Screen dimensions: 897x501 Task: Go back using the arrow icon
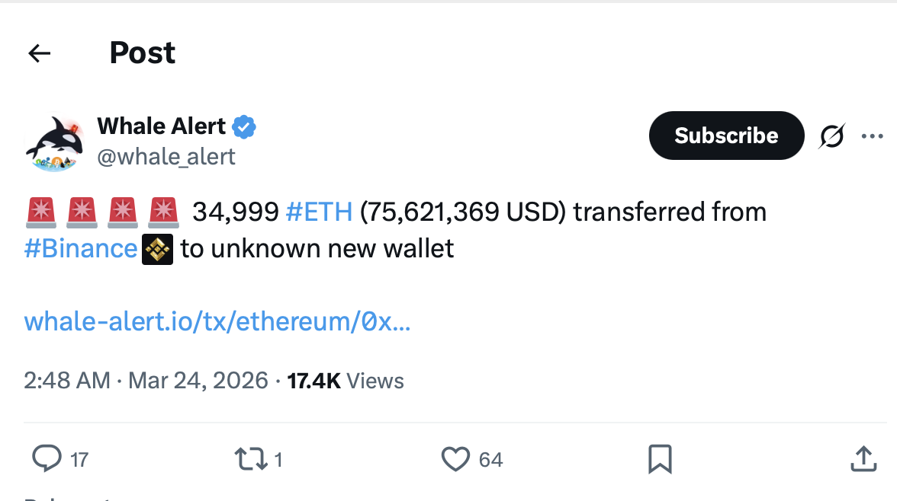(x=39, y=53)
